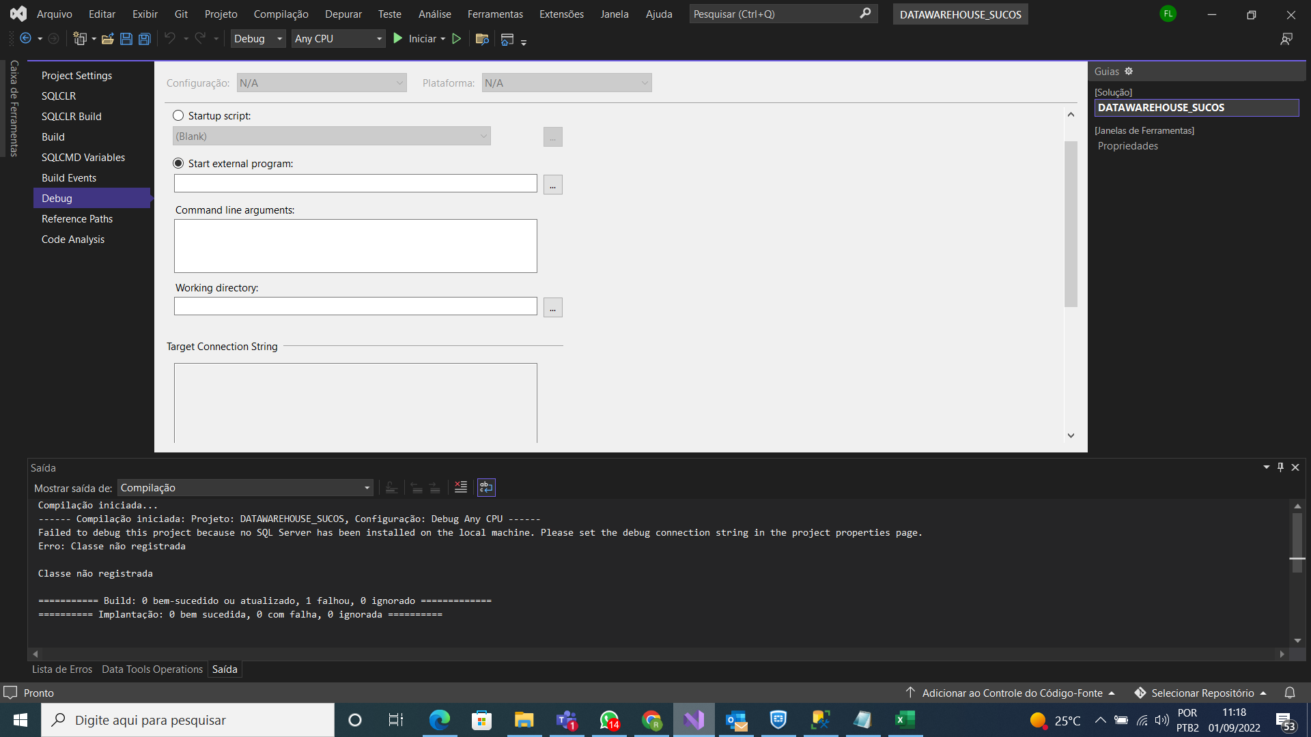1311x737 pixels.
Task: Open Microsoft Edge from taskbar
Action: point(439,720)
